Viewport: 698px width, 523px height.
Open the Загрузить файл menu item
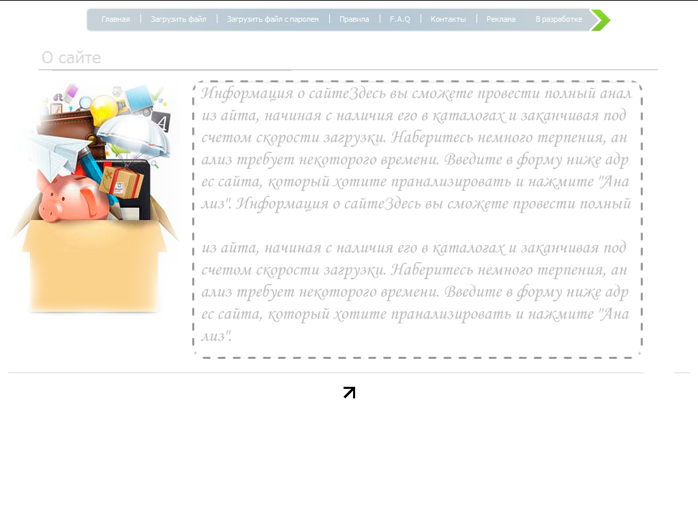click(178, 19)
